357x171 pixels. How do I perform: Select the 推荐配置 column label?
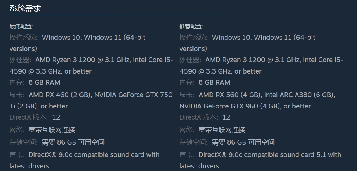(191, 26)
